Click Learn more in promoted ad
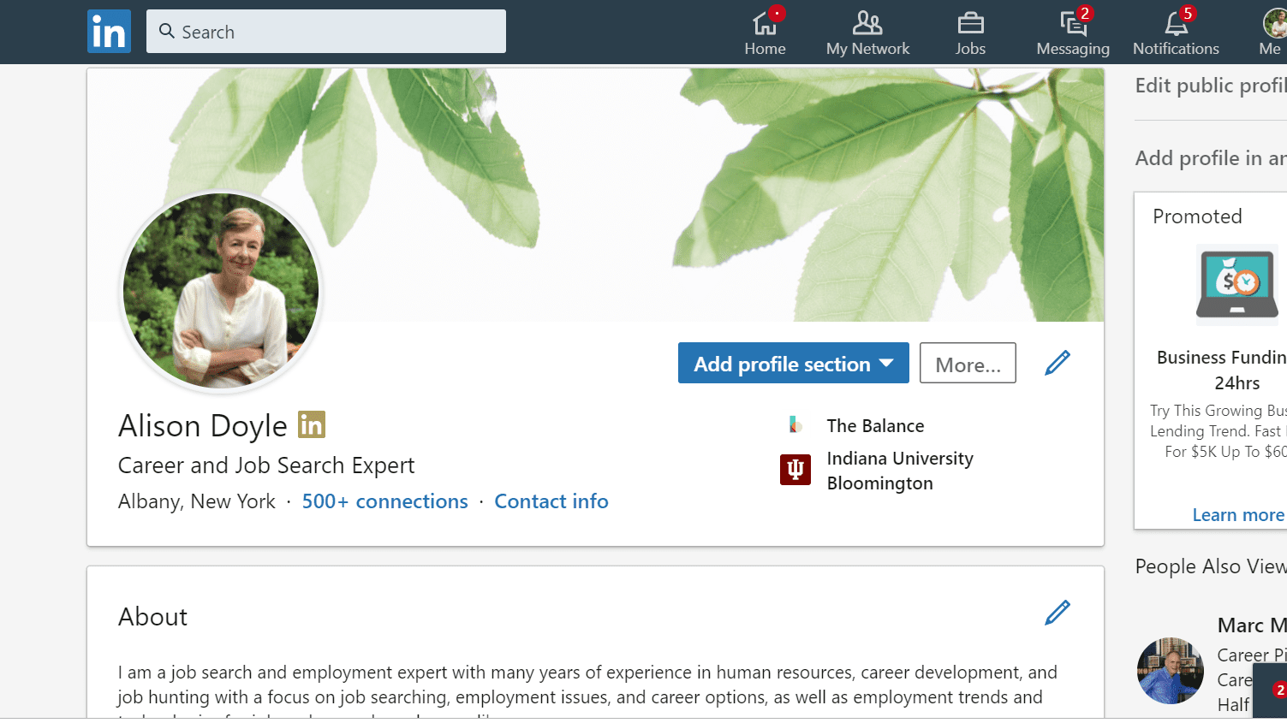Viewport: 1287px width, 723px height. tap(1238, 515)
